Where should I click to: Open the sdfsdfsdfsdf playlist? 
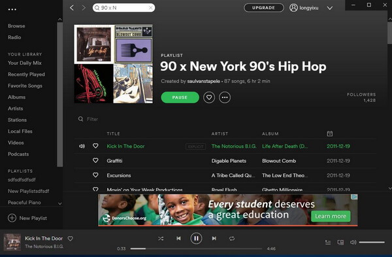22,180
